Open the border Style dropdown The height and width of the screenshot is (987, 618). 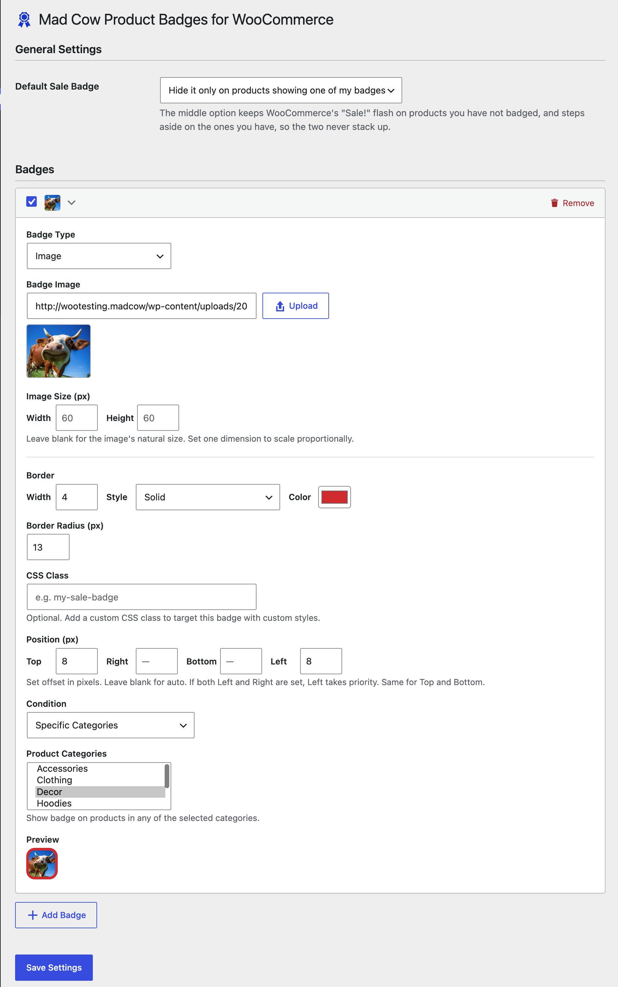208,497
